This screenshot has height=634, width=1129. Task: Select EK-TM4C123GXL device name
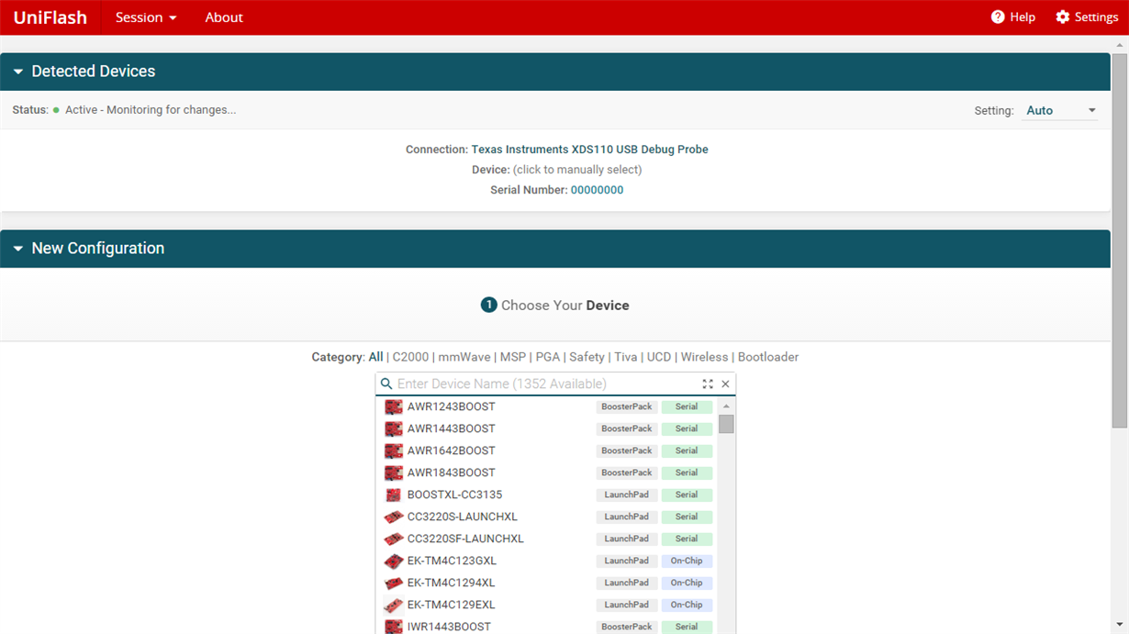[x=452, y=561]
